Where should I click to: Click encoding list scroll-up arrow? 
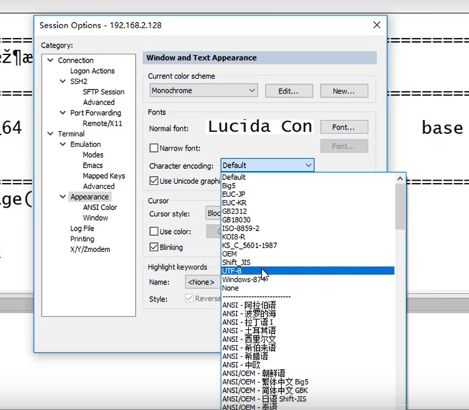pos(400,179)
